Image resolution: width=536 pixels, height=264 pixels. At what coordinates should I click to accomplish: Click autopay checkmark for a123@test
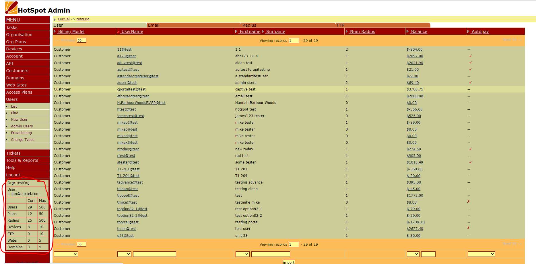(x=471, y=56)
